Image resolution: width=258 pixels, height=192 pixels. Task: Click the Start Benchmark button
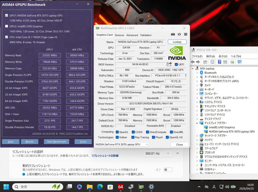(x=57, y=142)
